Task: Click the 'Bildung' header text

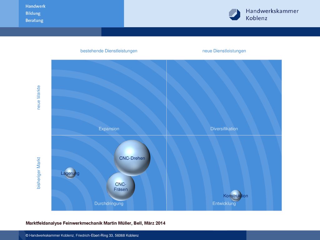Action: [x=33, y=13]
